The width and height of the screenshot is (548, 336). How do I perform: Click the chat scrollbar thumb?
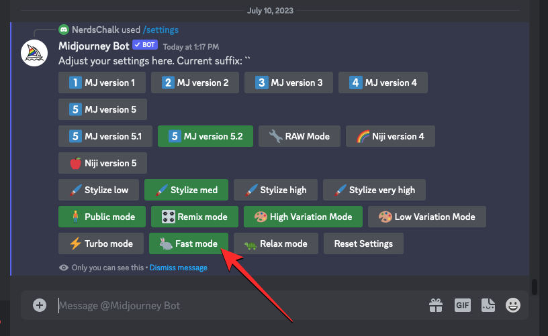click(x=535, y=287)
